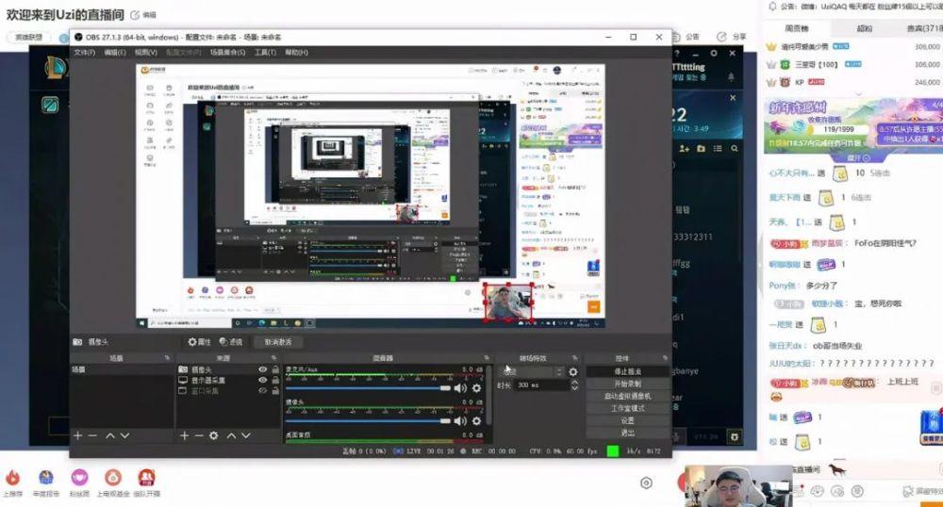Show the window capture source using its eye
Screen dimensions: 943x507
263,390
